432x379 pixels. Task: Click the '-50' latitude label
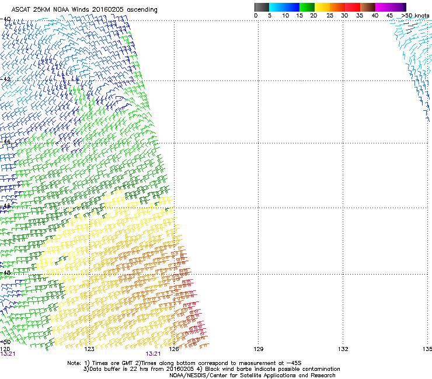(x=5, y=342)
